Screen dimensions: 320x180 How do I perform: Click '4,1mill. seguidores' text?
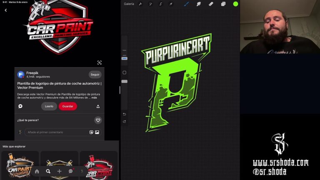[x=38, y=77]
